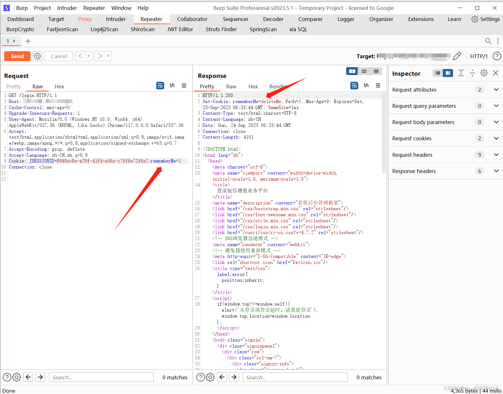Open the Repeater search magnifier
The image size is (503, 394).
click(x=488, y=41)
